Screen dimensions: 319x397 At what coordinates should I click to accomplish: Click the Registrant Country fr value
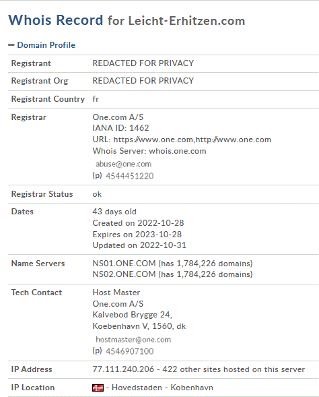click(96, 99)
